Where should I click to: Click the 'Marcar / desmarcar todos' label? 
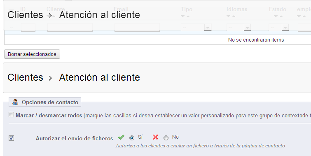tap(49, 115)
